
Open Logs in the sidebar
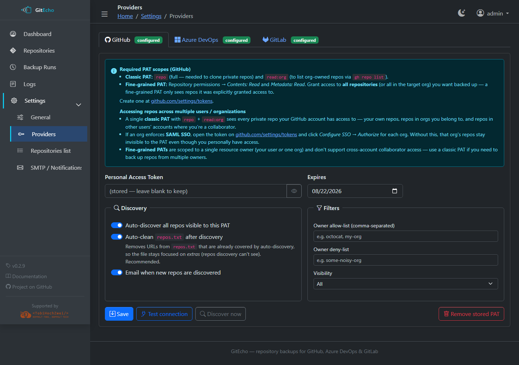[x=30, y=84]
